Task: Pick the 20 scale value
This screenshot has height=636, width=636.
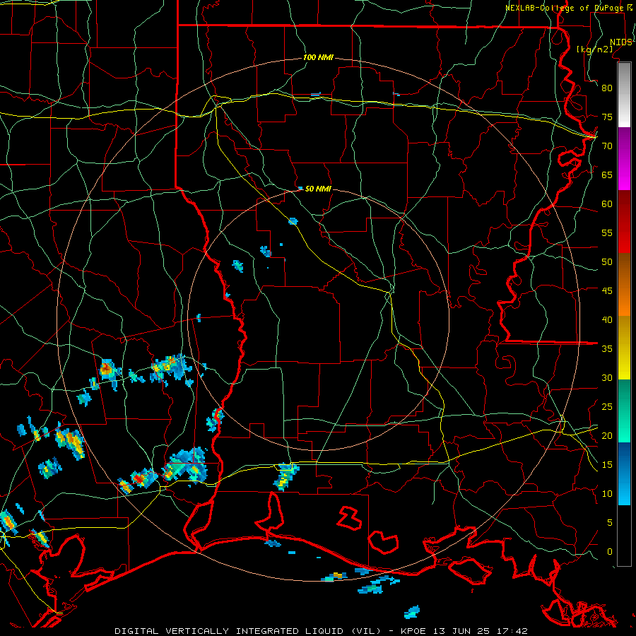Action: pos(607,435)
